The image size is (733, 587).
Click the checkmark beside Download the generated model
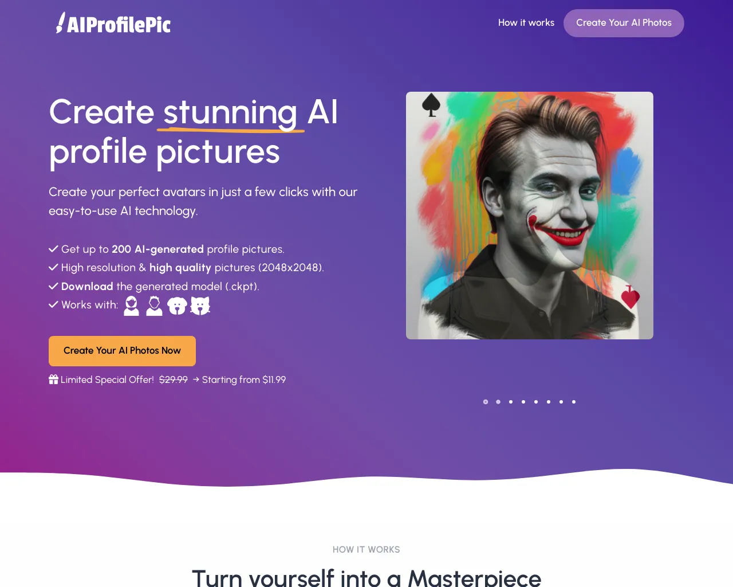[x=53, y=286]
